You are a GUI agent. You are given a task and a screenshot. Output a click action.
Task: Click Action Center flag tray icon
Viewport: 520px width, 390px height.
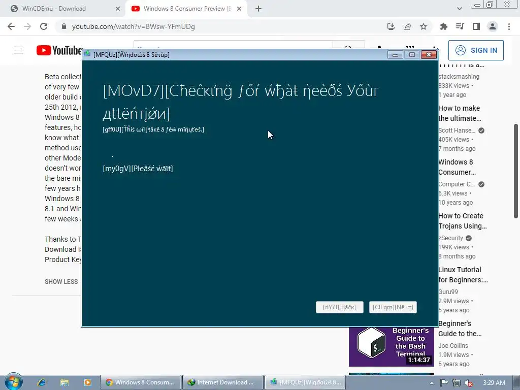coord(444,383)
